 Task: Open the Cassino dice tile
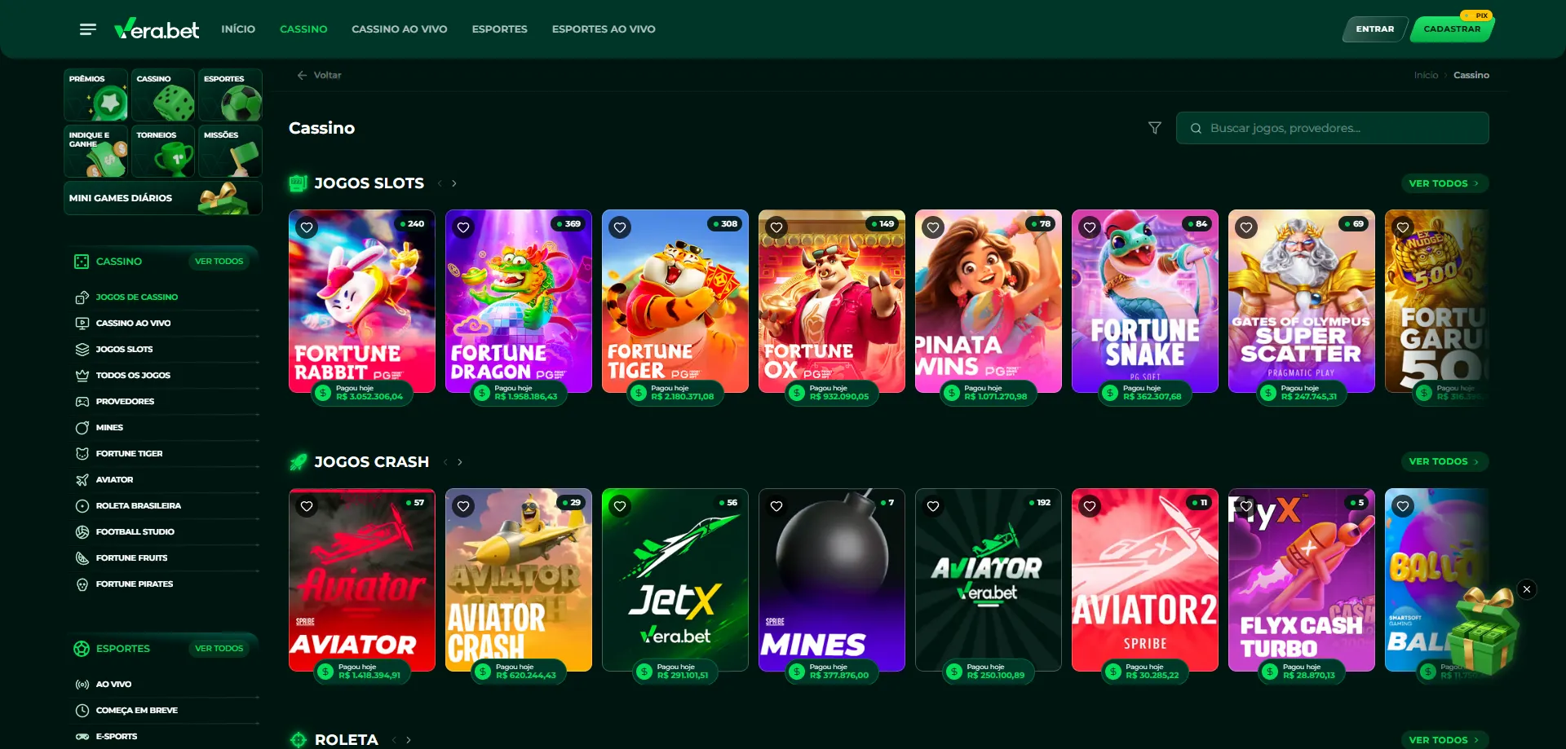[x=163, y=95]
